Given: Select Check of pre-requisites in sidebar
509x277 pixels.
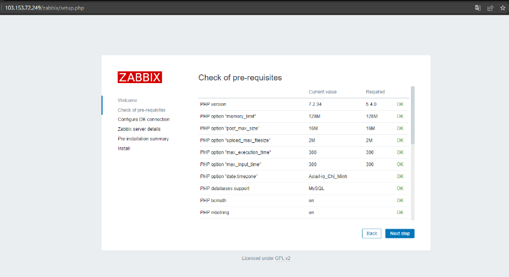Looking at the screenshot, I should coord(141,110).
